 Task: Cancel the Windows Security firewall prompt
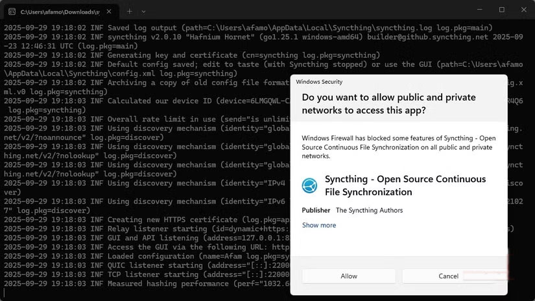(449, 276)
